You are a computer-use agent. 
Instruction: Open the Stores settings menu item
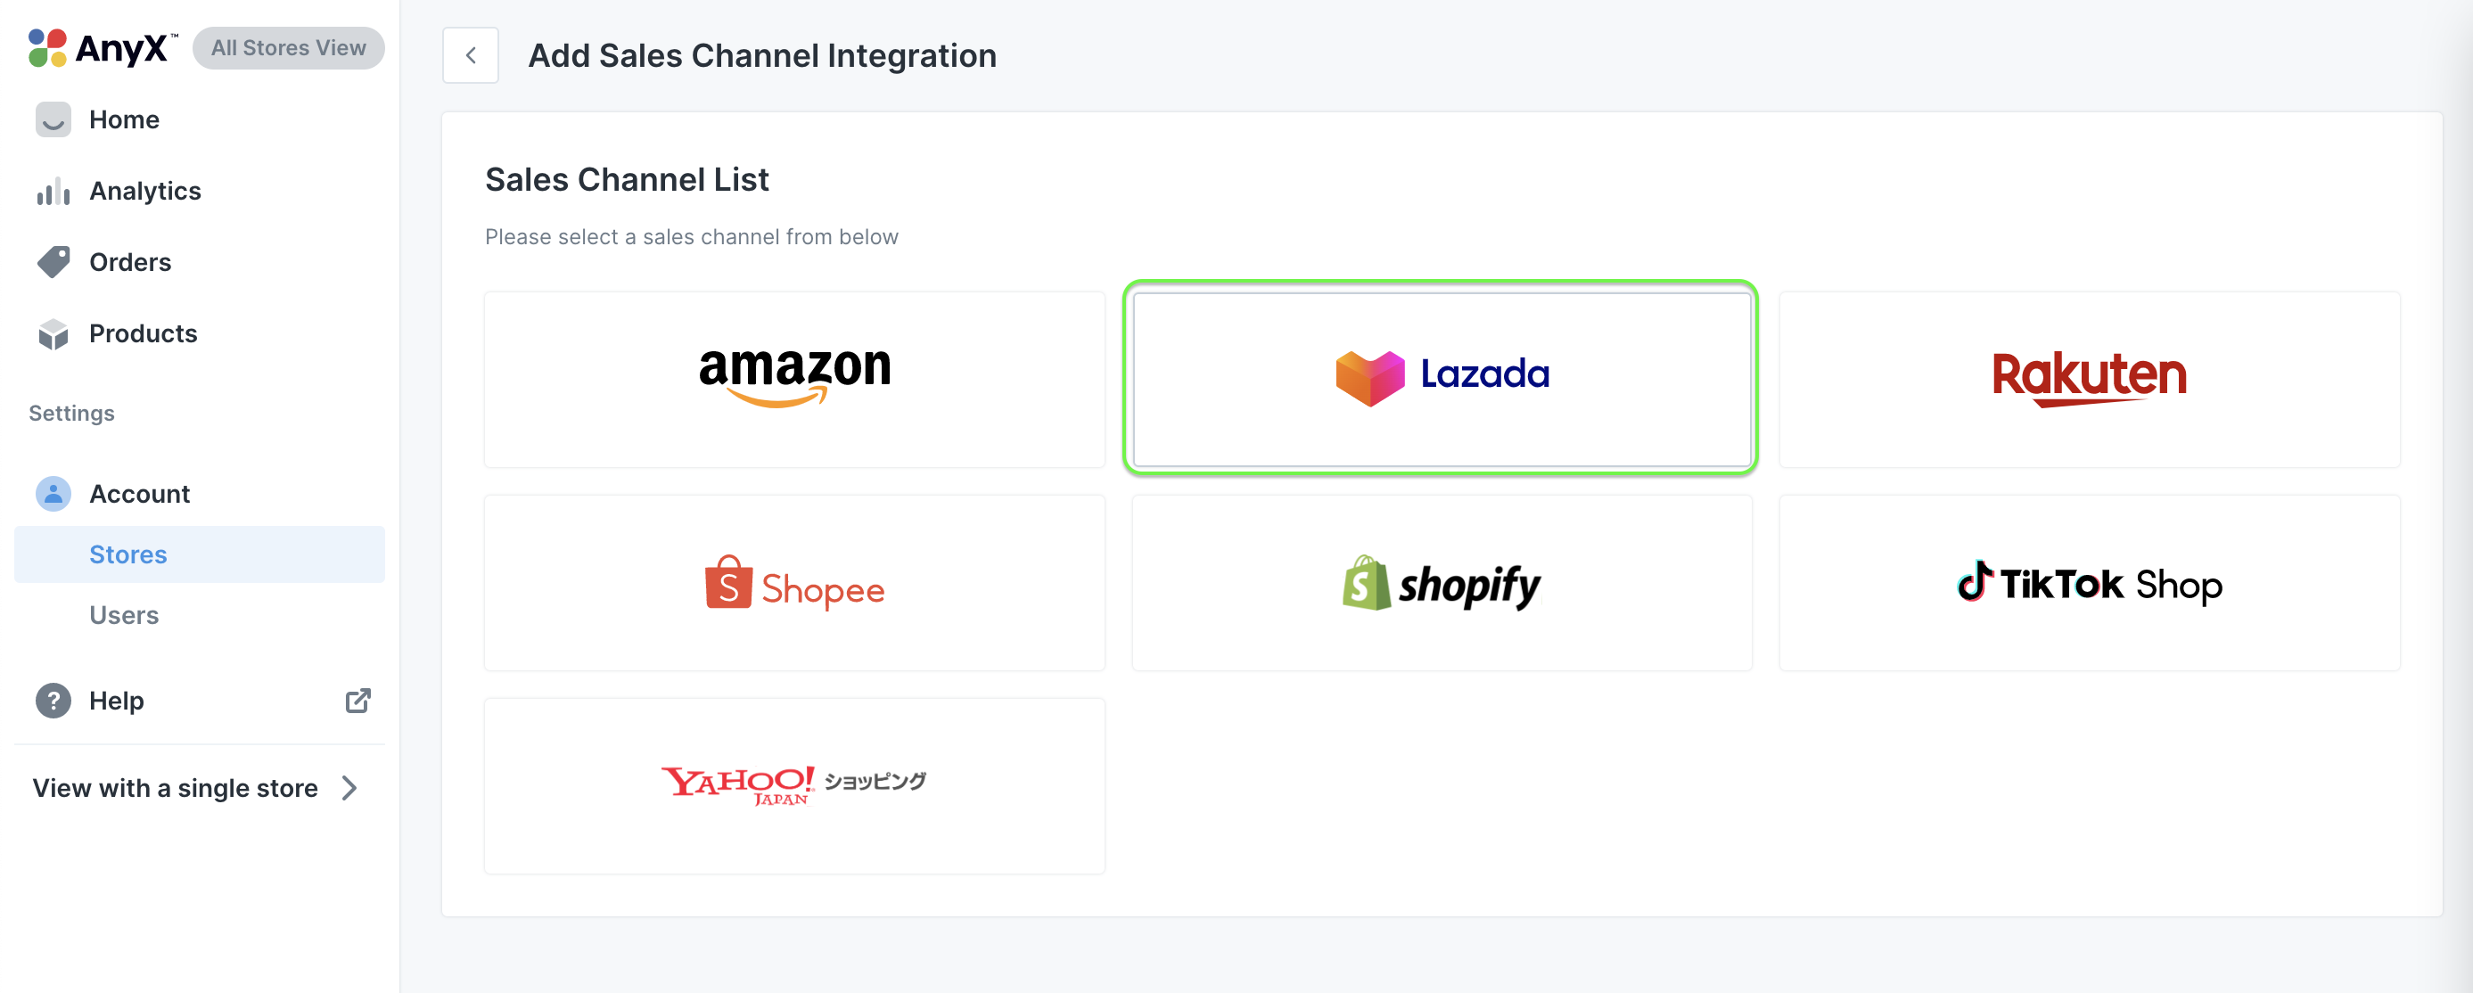click(x=127, y=554)
